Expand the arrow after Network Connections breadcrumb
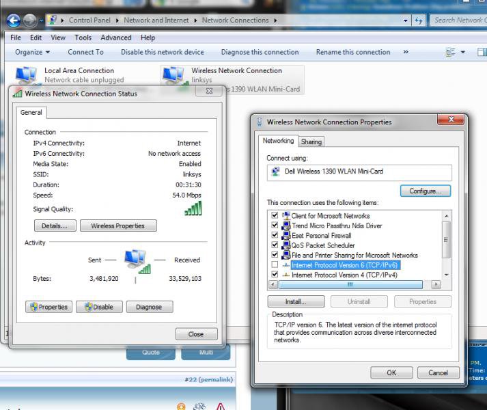487x410 pixels. [275, 20]
